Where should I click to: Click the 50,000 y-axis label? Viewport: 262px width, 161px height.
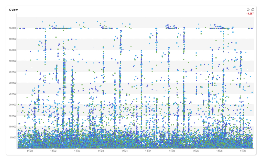coord(11,39)
